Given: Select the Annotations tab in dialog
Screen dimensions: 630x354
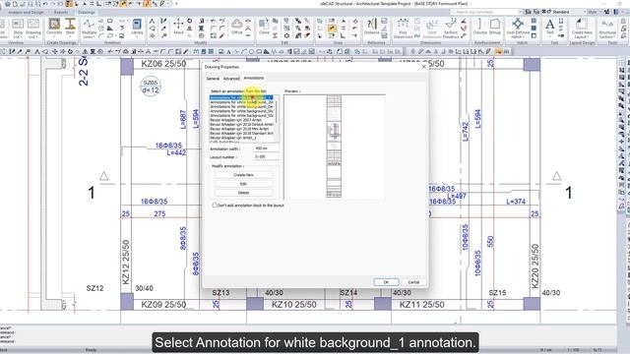Looking at the screenshot, I should tap(254, 79).
